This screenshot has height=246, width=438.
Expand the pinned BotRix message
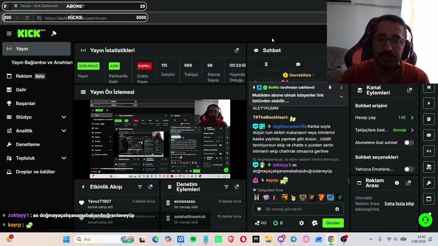click(x=341, y=97)
